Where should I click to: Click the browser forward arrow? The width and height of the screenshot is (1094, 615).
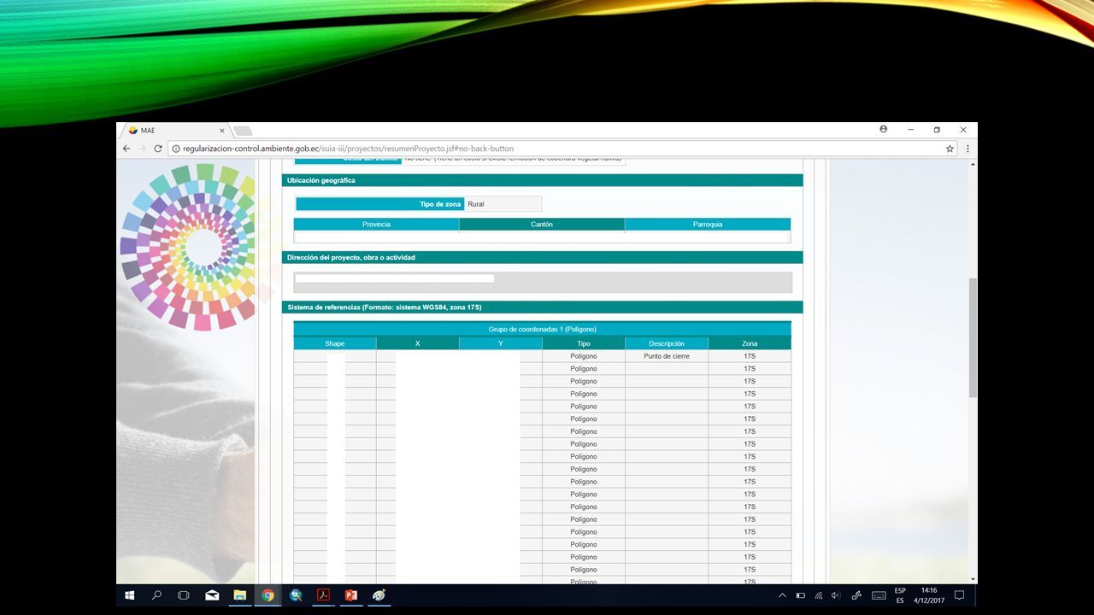coord(142,149)
